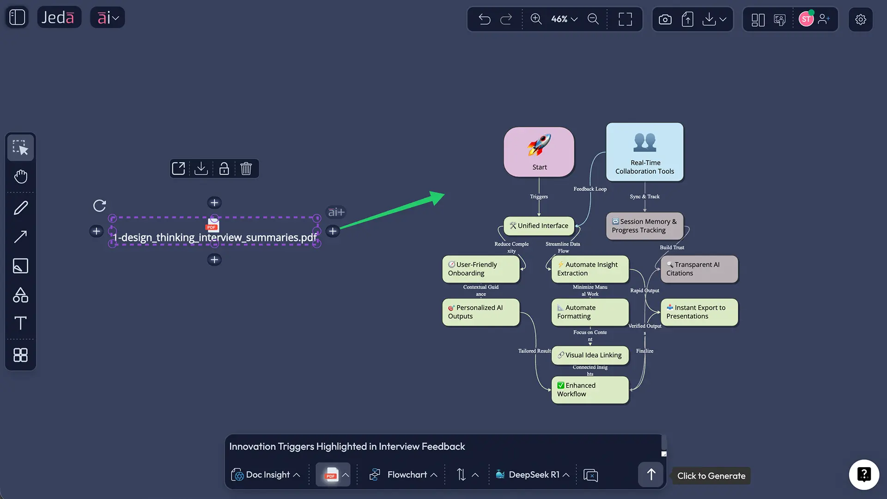Submit the prompt with the up-arrow button

[650, 475]
